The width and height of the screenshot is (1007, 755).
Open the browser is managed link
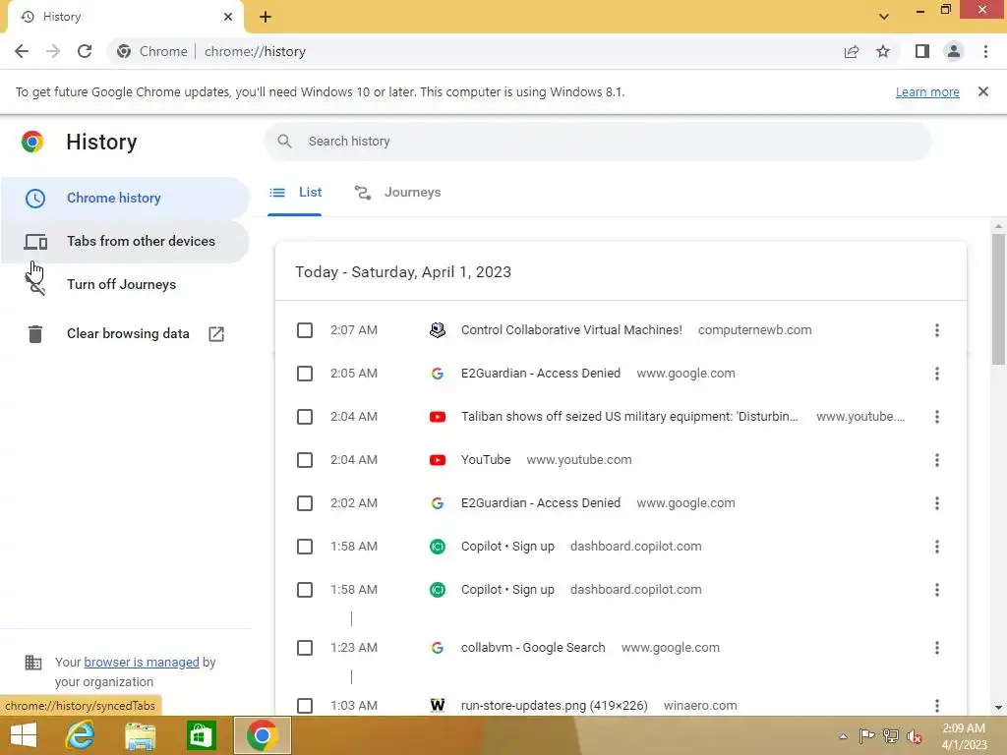point(142,662)
